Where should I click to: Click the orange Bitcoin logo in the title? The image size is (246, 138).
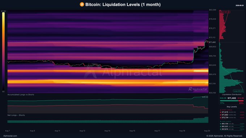click(x=82, y=4)
